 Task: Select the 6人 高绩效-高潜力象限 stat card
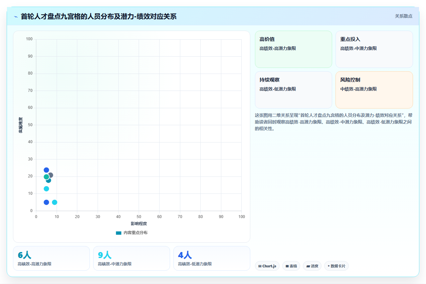click(x=51, y=258)
